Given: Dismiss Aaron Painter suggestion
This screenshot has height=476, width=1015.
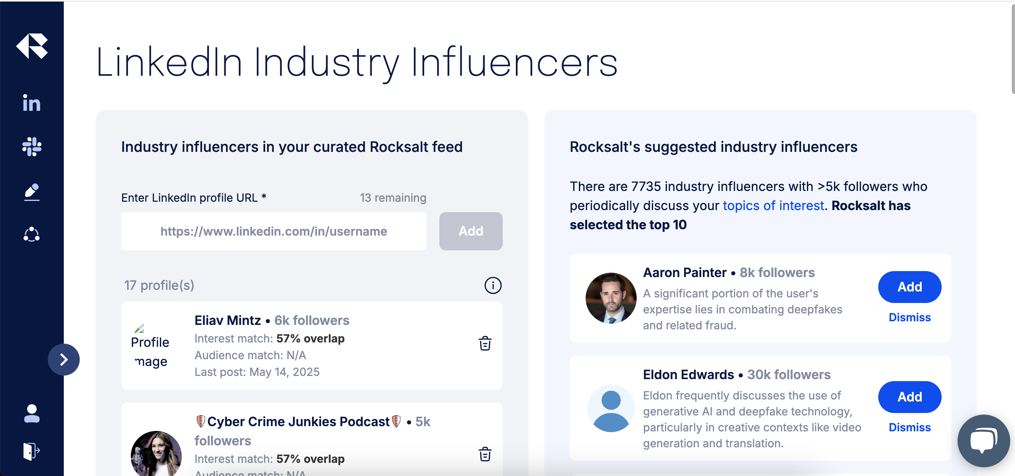Looking at the screenshot, I should [910, 317].
